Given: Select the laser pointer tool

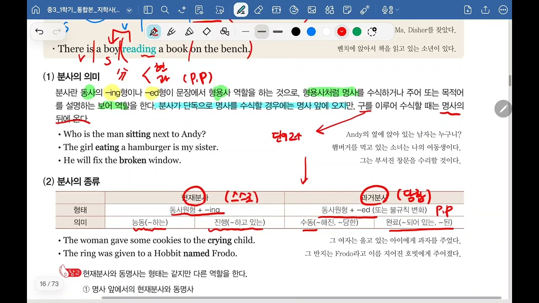Looking at the screenshot, I should click(x=365, y=10).
